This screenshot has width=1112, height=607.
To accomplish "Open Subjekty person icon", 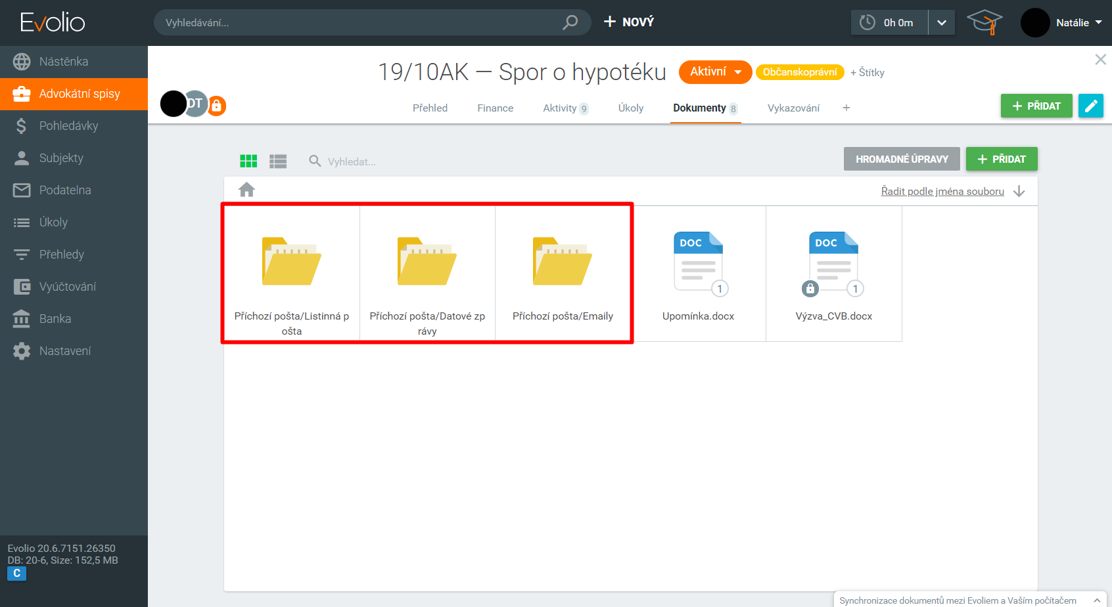I will [x=22, y=158].
